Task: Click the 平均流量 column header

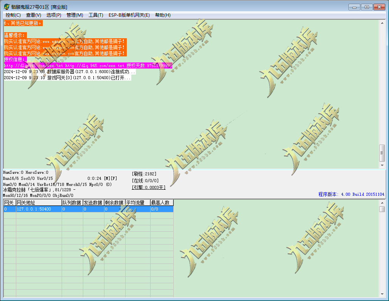Action: pyautogui.click(x=138, y=203)
